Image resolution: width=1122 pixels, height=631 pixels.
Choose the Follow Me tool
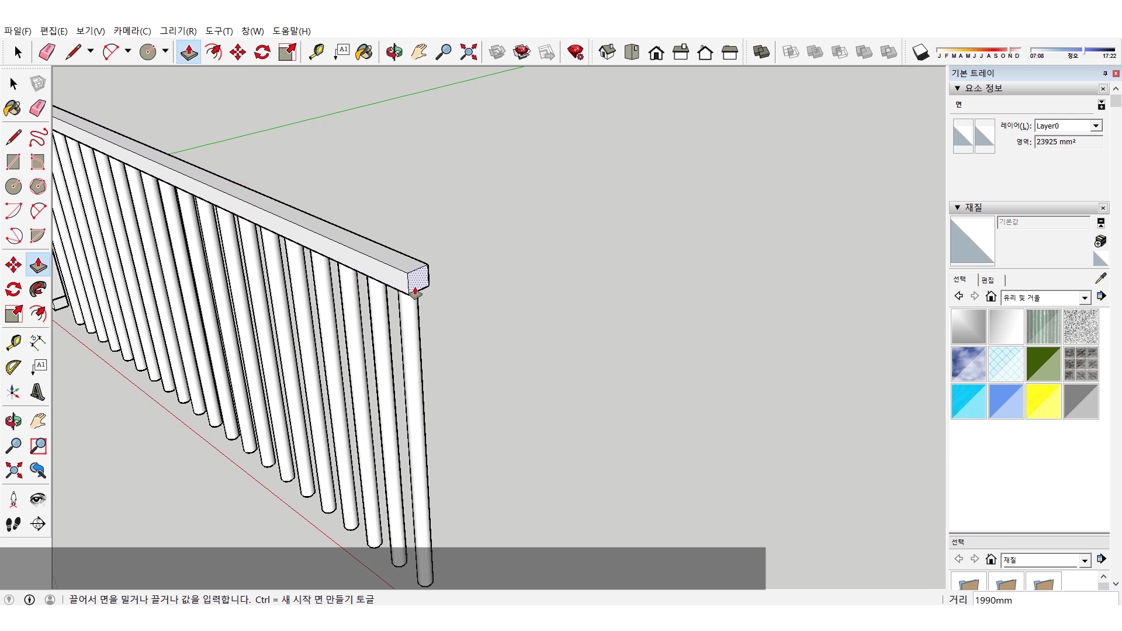pyautogui.click(x=38, y=289)
